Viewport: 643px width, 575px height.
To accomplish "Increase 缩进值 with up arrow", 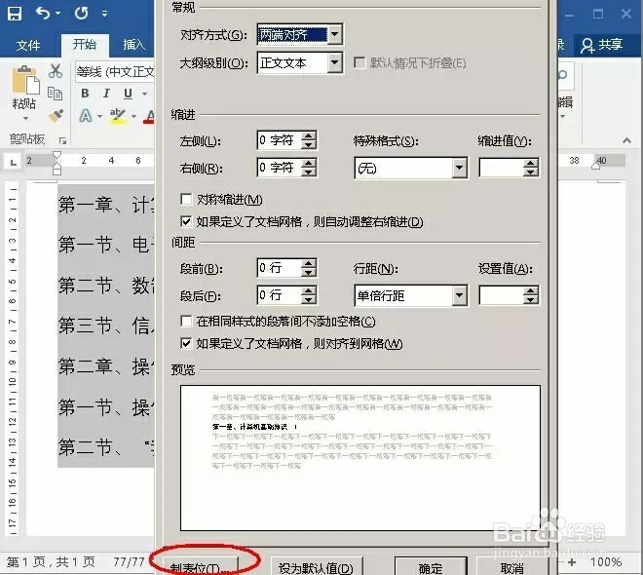I will [x=531, y=164].
